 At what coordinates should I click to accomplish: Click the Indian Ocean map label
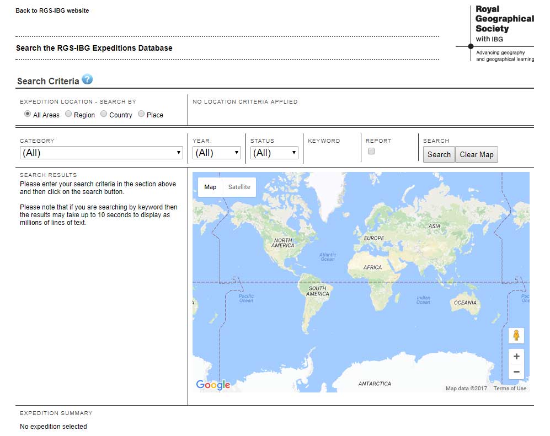(x=423, y=300)
